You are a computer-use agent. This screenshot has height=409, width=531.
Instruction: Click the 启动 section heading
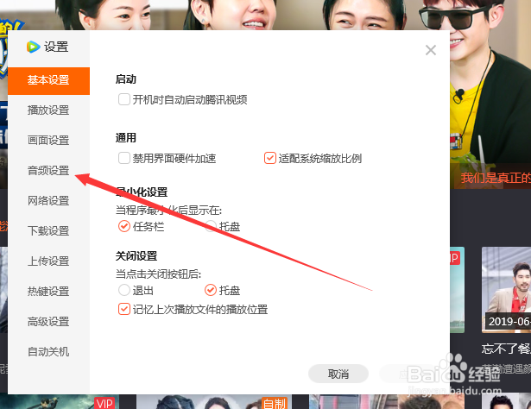click(x=126, y=79)
